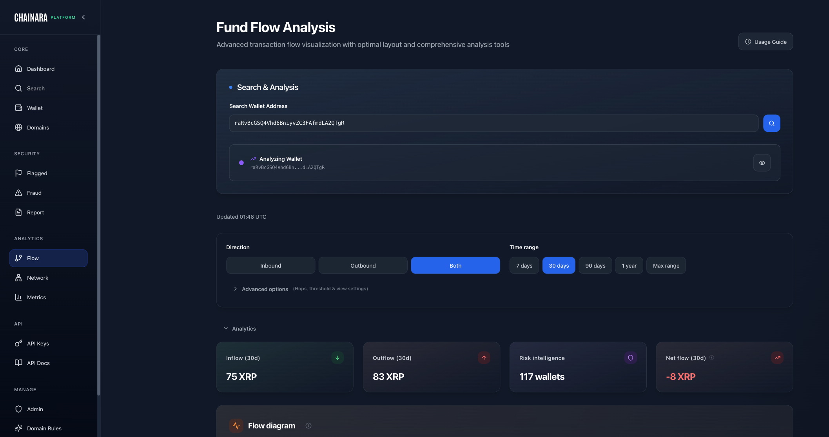Select Both direction
Image resolution: width=829 pixels, height=437 pixels.
tap(455, 266)
